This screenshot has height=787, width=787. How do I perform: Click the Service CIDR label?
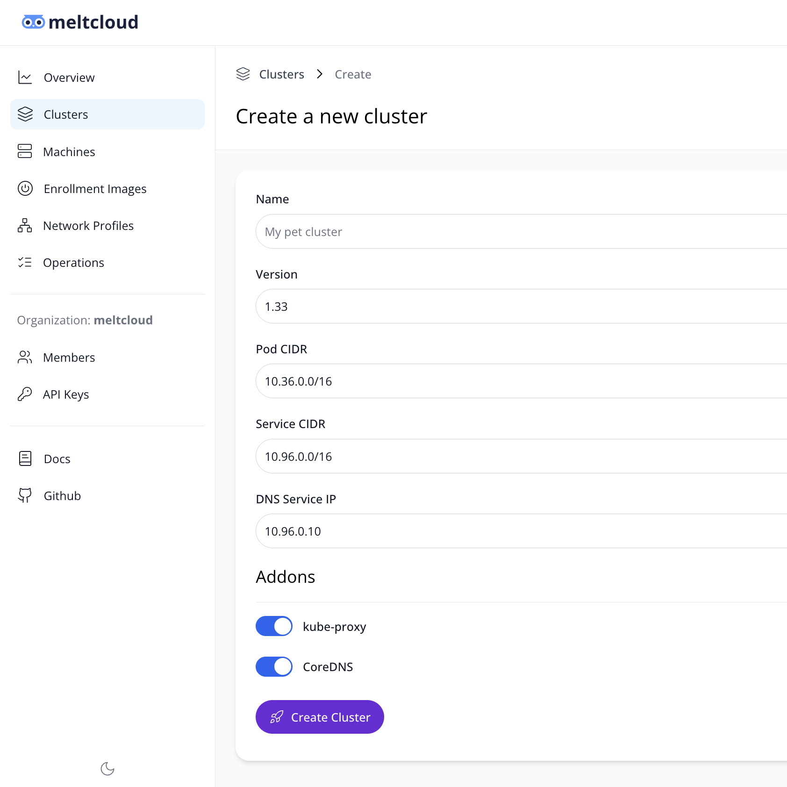point(290,424)
